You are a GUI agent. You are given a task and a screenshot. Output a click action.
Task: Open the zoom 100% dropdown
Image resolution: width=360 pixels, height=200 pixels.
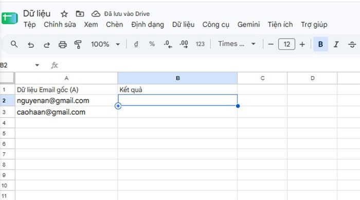coord(105,44)
